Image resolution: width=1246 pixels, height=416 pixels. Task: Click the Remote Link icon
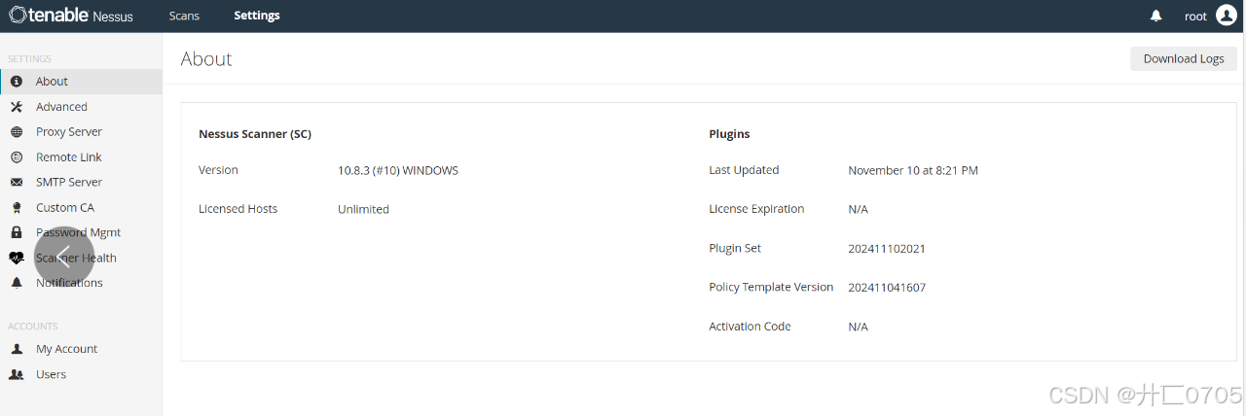coord(17,157)
